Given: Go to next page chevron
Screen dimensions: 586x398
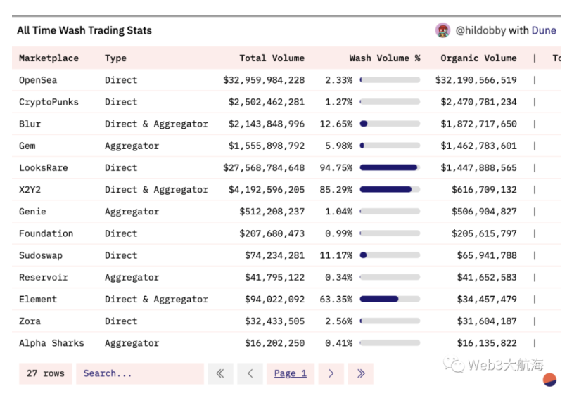Looking at the screenshot, I should pyautogui.click(x=331, y=373).
